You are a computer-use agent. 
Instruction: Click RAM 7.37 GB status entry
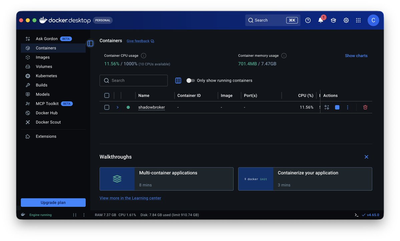[x=105, y=215]
